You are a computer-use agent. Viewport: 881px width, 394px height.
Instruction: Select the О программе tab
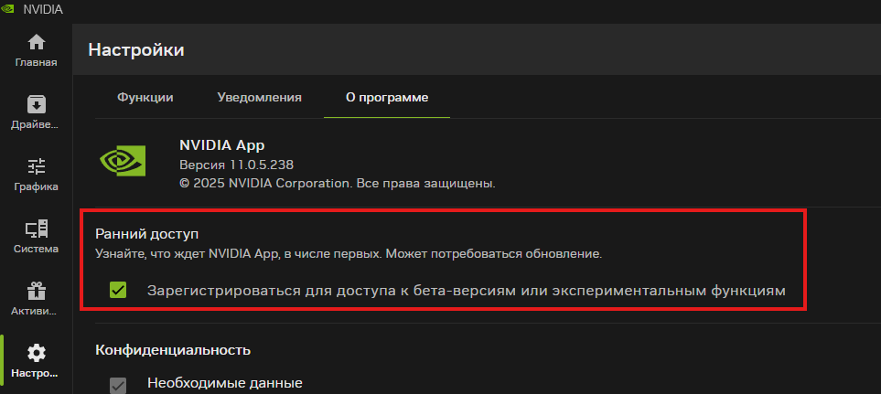click(x=387, y=98)
